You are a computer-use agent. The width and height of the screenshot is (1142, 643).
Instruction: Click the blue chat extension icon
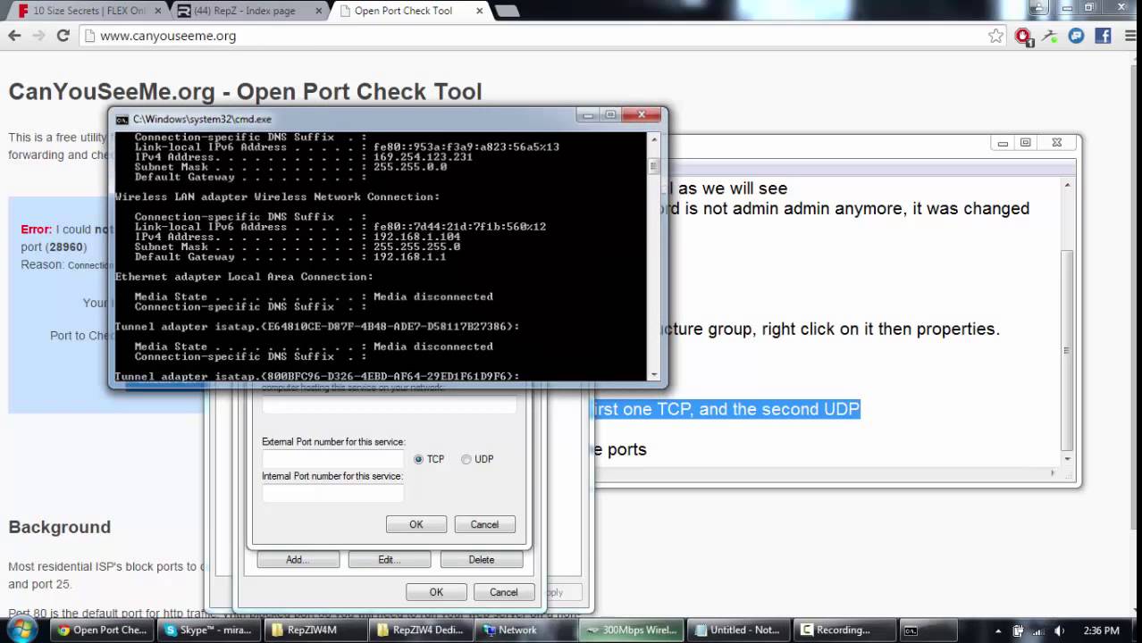1077,36
